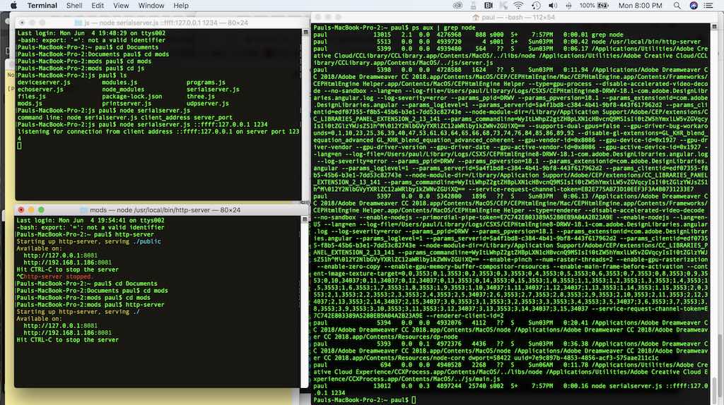
Task: Click 'three.js' in the ls output
Action: [x=200, y=96]
